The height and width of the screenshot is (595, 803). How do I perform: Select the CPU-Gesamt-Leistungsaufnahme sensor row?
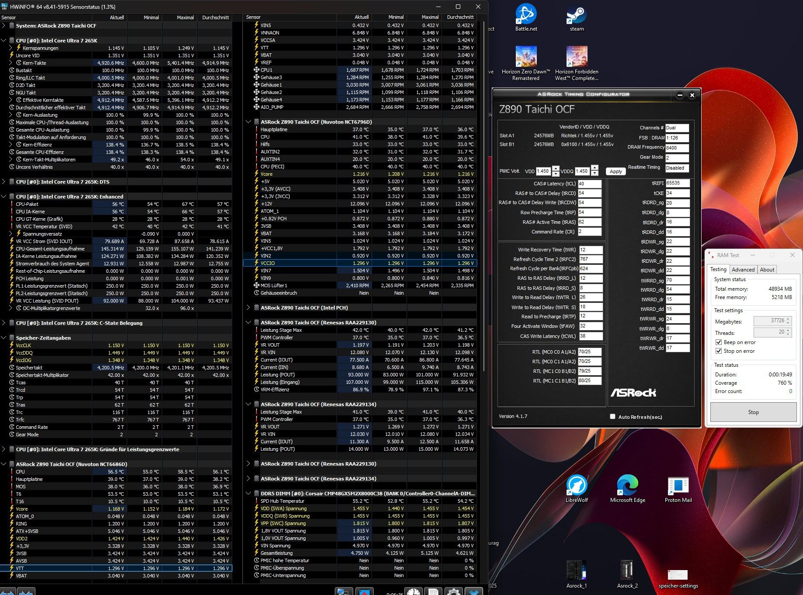[116, 249]
